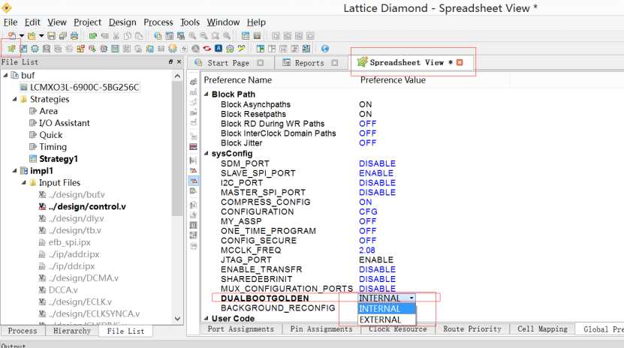Collapse the sysConfig group
Image resolution: width=624 pixels, height=348 pixels.
tap(206, 153)
